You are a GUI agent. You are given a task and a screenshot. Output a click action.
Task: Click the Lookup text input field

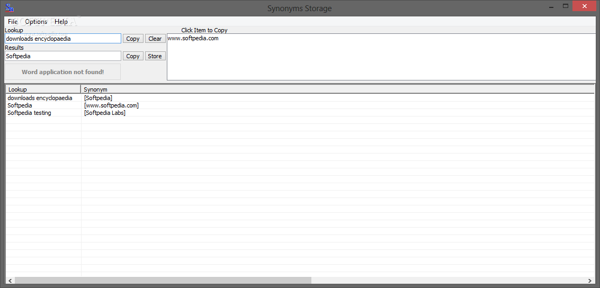pyautogui.click(x=63, y=39)
